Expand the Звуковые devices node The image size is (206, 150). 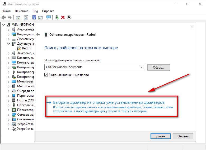(8, 53)
